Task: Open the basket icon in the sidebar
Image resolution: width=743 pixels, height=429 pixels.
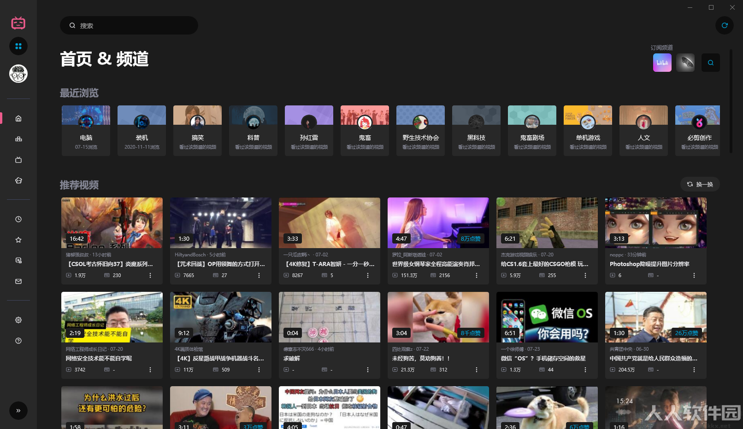Action: [x=18, y=180]
